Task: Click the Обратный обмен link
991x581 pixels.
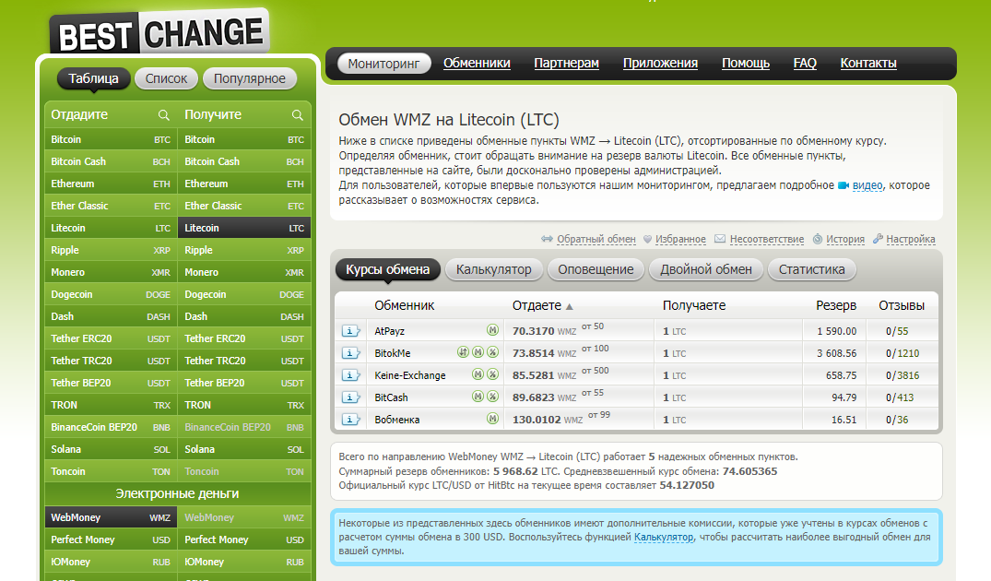Action: 596,239
